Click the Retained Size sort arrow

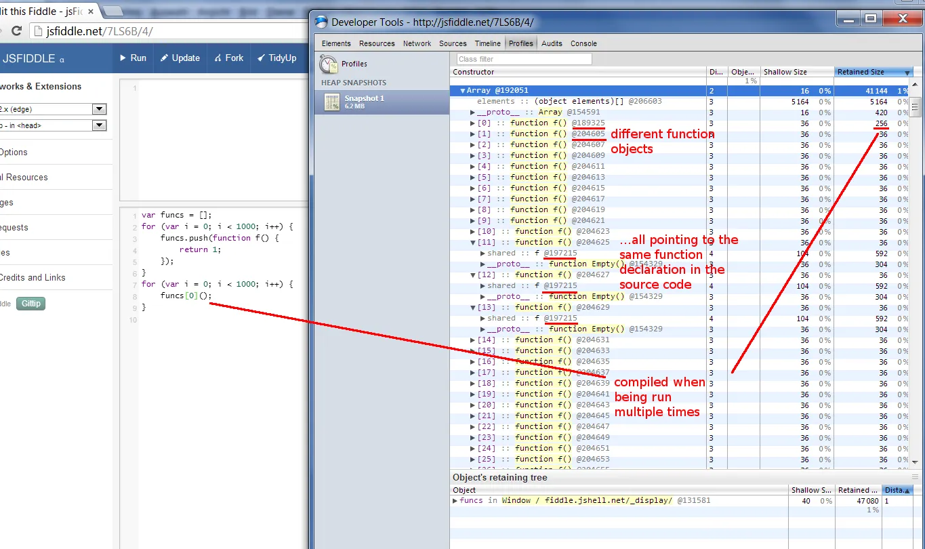point(907,72)
